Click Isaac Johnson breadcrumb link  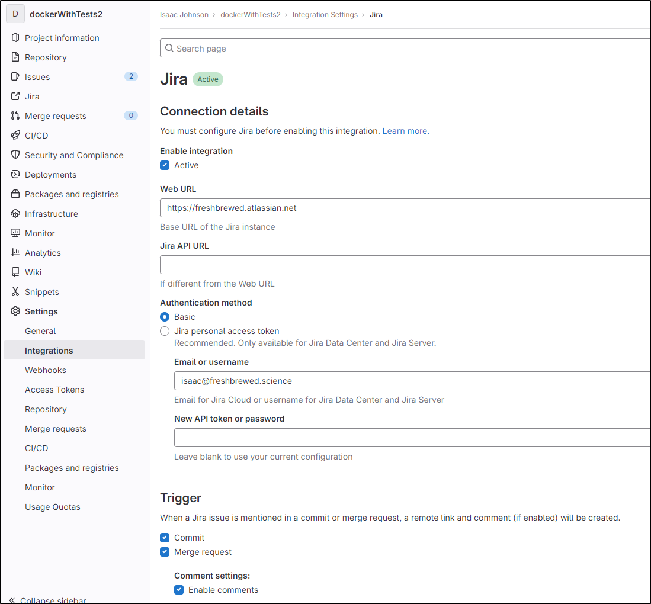(184, 15)
